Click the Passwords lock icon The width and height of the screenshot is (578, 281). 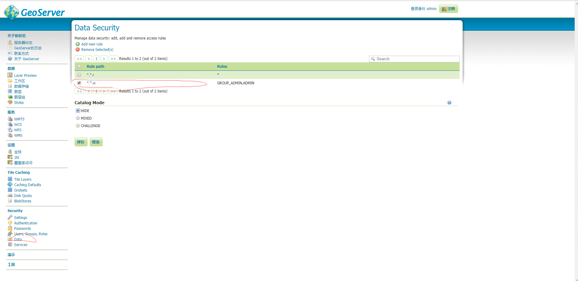click(10, 228)
